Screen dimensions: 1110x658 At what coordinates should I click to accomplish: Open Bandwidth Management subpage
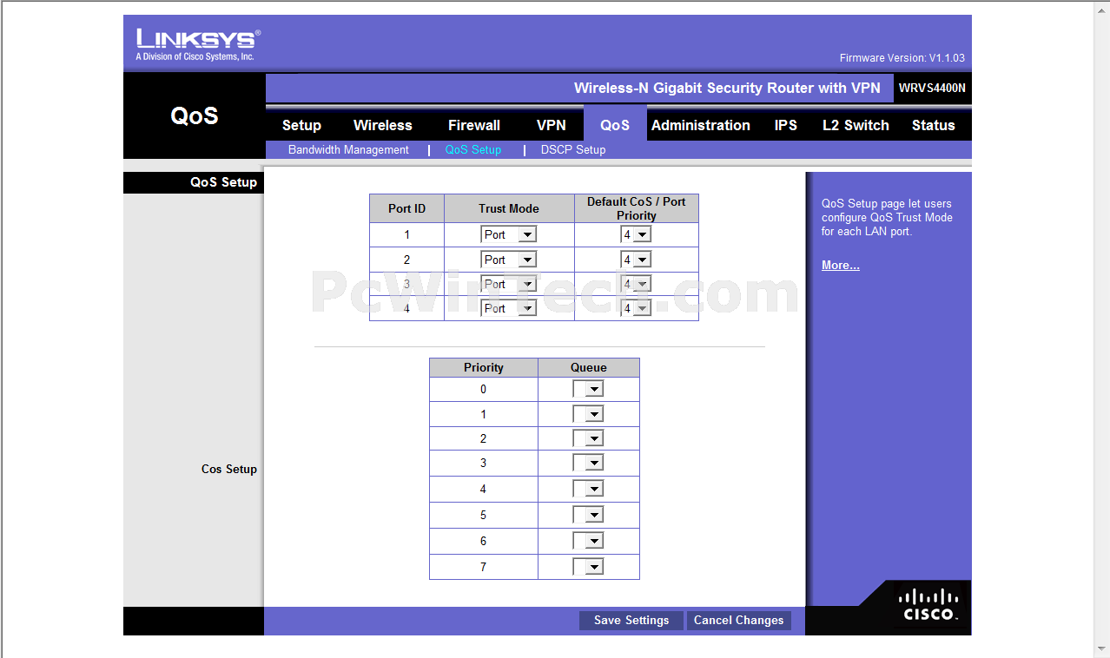[x=348, y=149]
